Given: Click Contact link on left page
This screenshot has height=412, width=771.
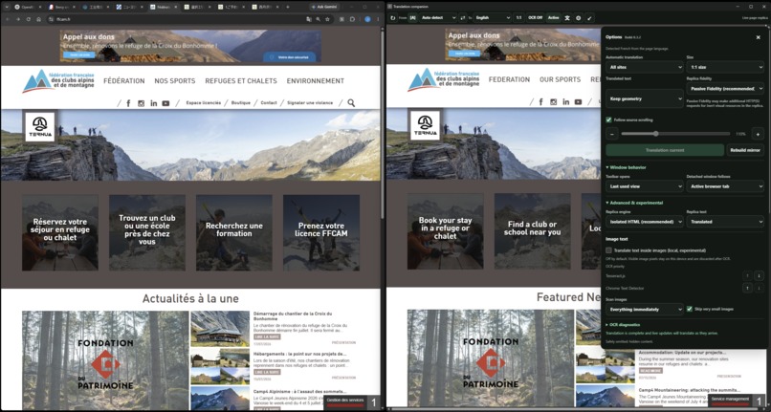Looking at the screenshot, I should pos(269,102).
